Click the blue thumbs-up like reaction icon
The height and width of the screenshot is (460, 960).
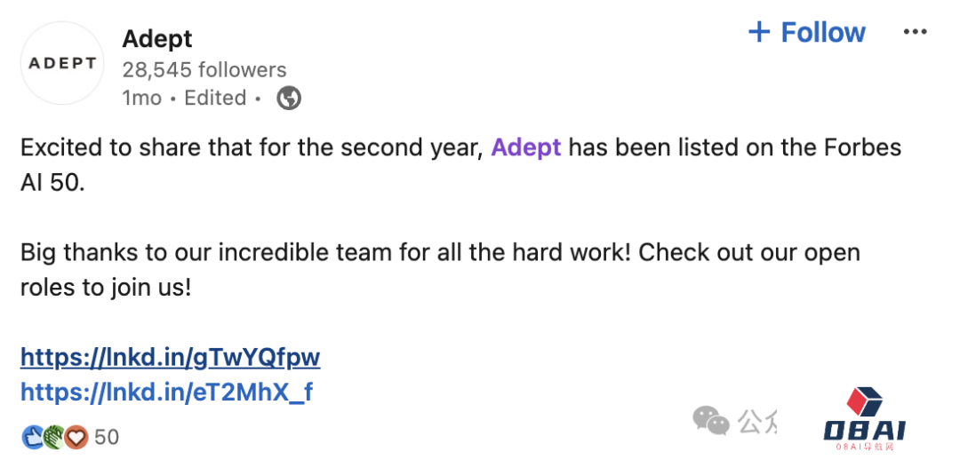click(x=33, y=437)
